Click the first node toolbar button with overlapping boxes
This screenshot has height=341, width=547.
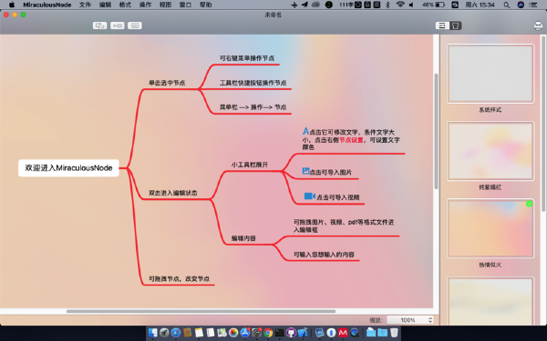tap(99, 25)
